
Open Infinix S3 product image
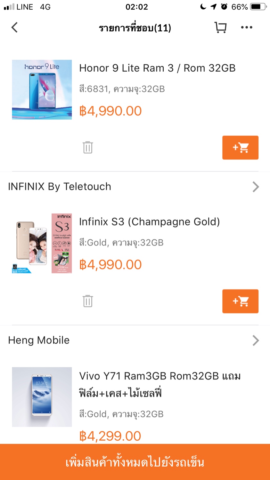[x=42, y=243]
